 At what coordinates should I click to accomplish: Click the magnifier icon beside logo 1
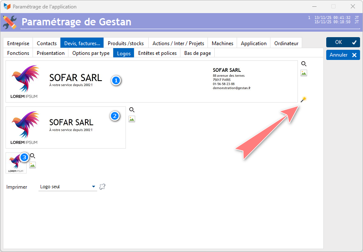303,64
